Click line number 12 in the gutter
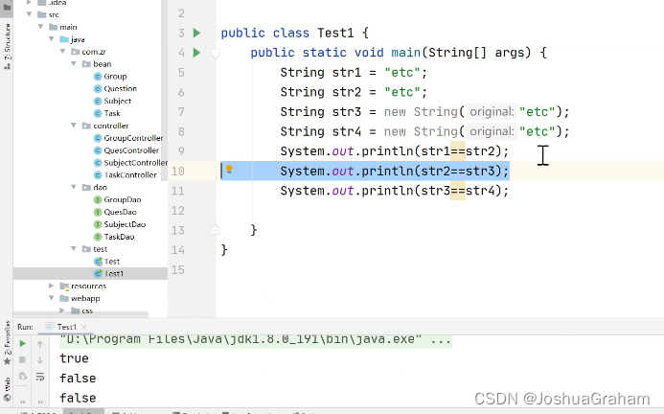The width and height of the screenshot is (664, 414). point(178,211)
